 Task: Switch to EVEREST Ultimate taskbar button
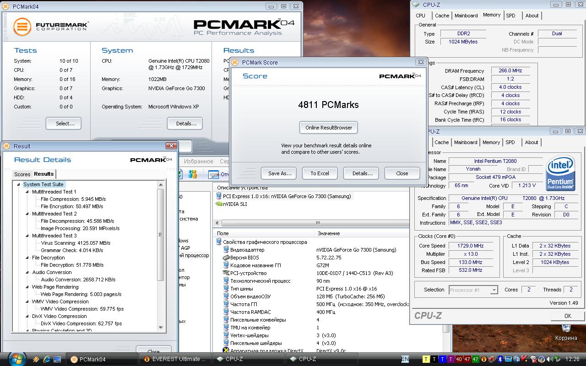[175, 359]
